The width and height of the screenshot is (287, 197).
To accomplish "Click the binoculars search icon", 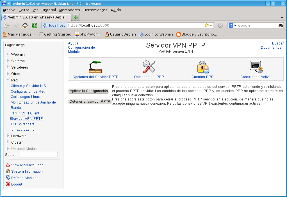I will tap(281, 25).
